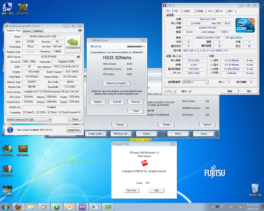Click the Close button in GPU-Z
The height and width of the screenshot is (211, 264).
(75, 119)
